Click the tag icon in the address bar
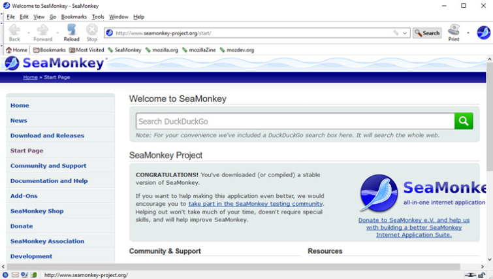Screen dimensions: 493x279 [396, 33]
